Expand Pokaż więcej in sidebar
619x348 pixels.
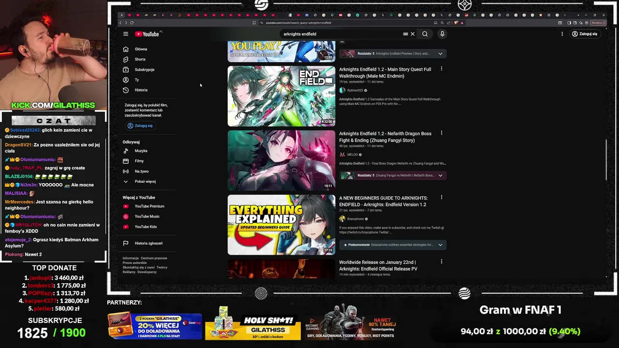point(145,182)
